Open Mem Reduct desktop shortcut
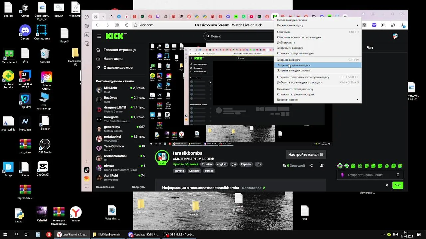The width and height of the screenshot is (426, 239). pyautogui.click(x=9, y=56)
